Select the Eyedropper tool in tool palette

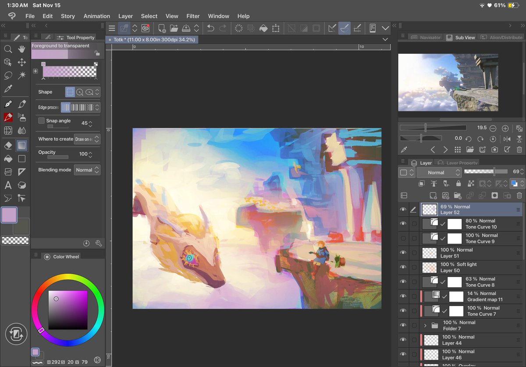[8, 89]
